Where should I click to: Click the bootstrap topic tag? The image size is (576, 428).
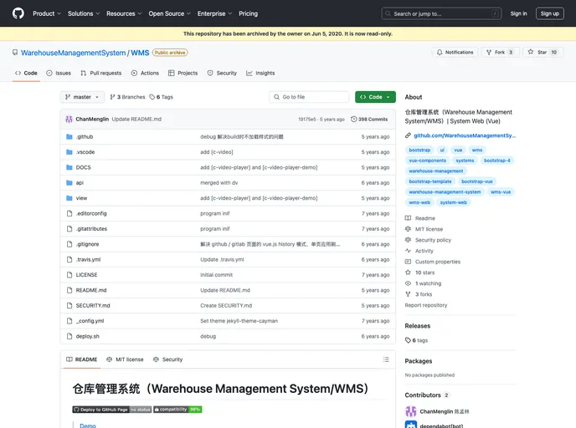tap(419, 150)
